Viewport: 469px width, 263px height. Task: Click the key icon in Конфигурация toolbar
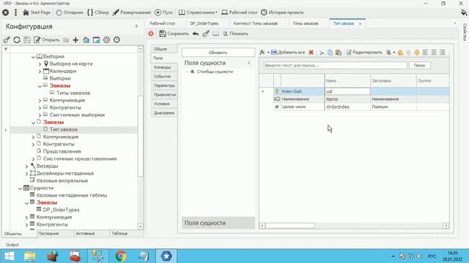[x=7, y=40]
